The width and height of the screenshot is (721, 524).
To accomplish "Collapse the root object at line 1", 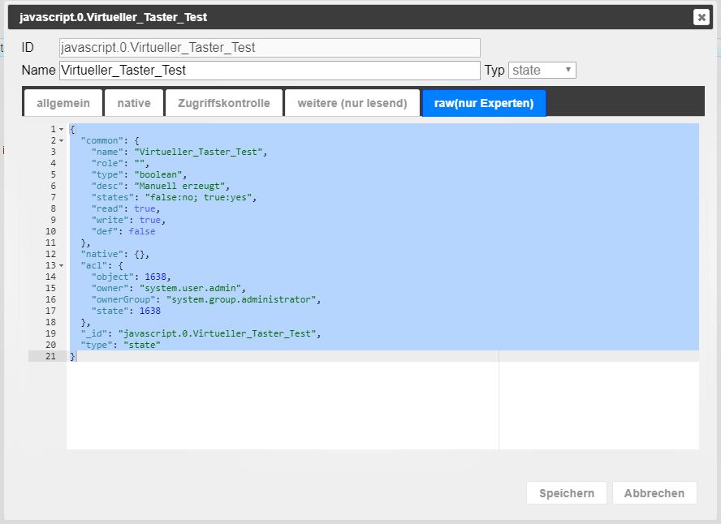I will coord(61,129).
